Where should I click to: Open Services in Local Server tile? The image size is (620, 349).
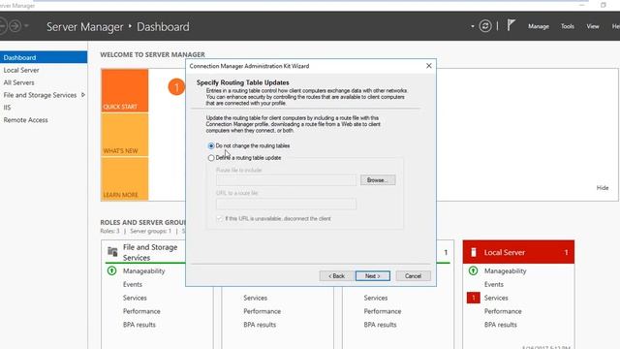pyautogui.click(x=496, y=298)
